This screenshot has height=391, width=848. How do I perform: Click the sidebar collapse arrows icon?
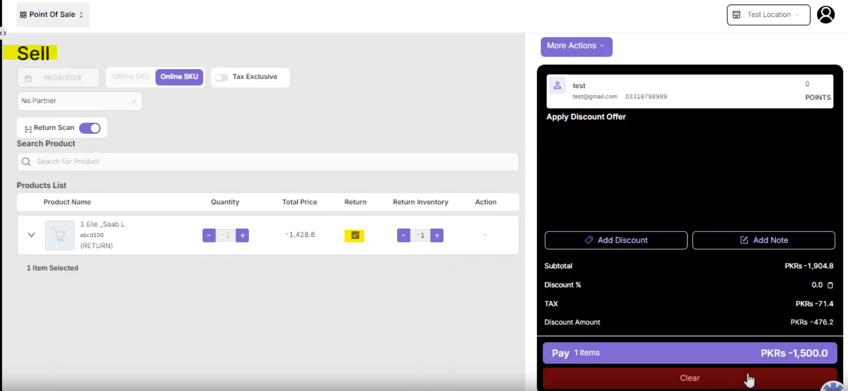coord(3,33)
